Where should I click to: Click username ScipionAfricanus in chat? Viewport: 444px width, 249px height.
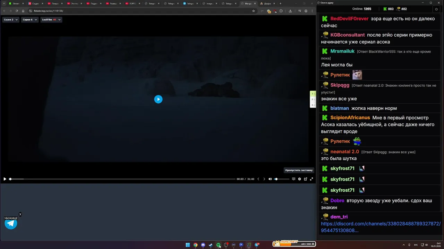coord(350,118)
